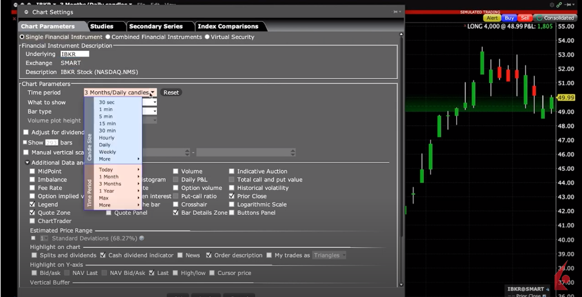Collapse the Additional Data section triangle
Screen dimensions: 582x297
(x=27, y=163)
